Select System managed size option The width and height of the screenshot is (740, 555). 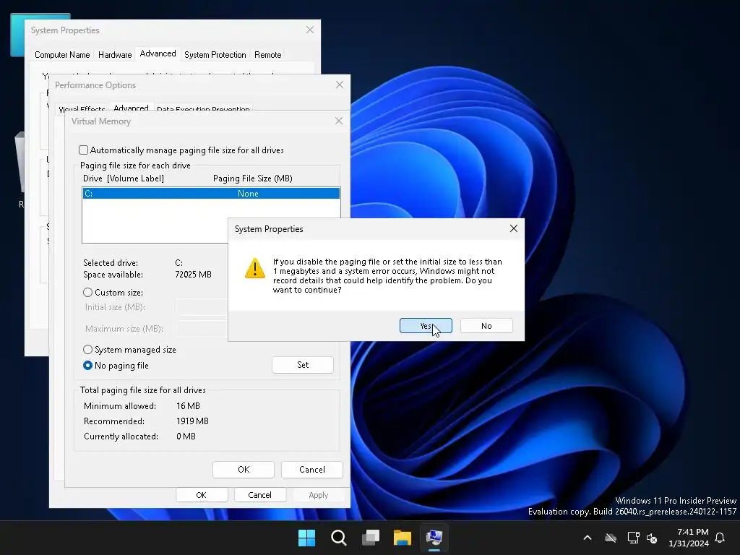(87, 349)
